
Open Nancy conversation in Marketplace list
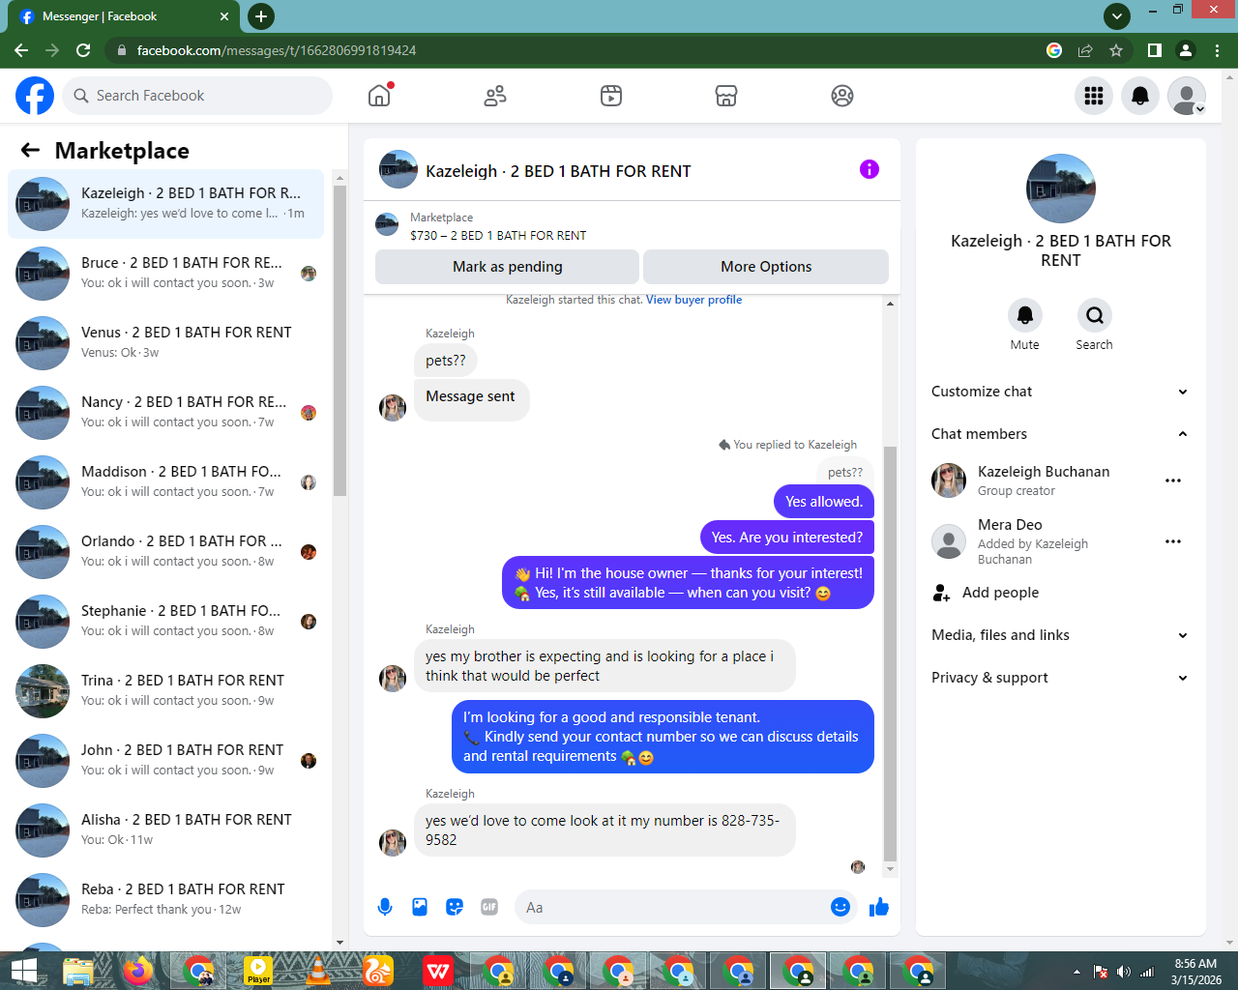(165, 412)
